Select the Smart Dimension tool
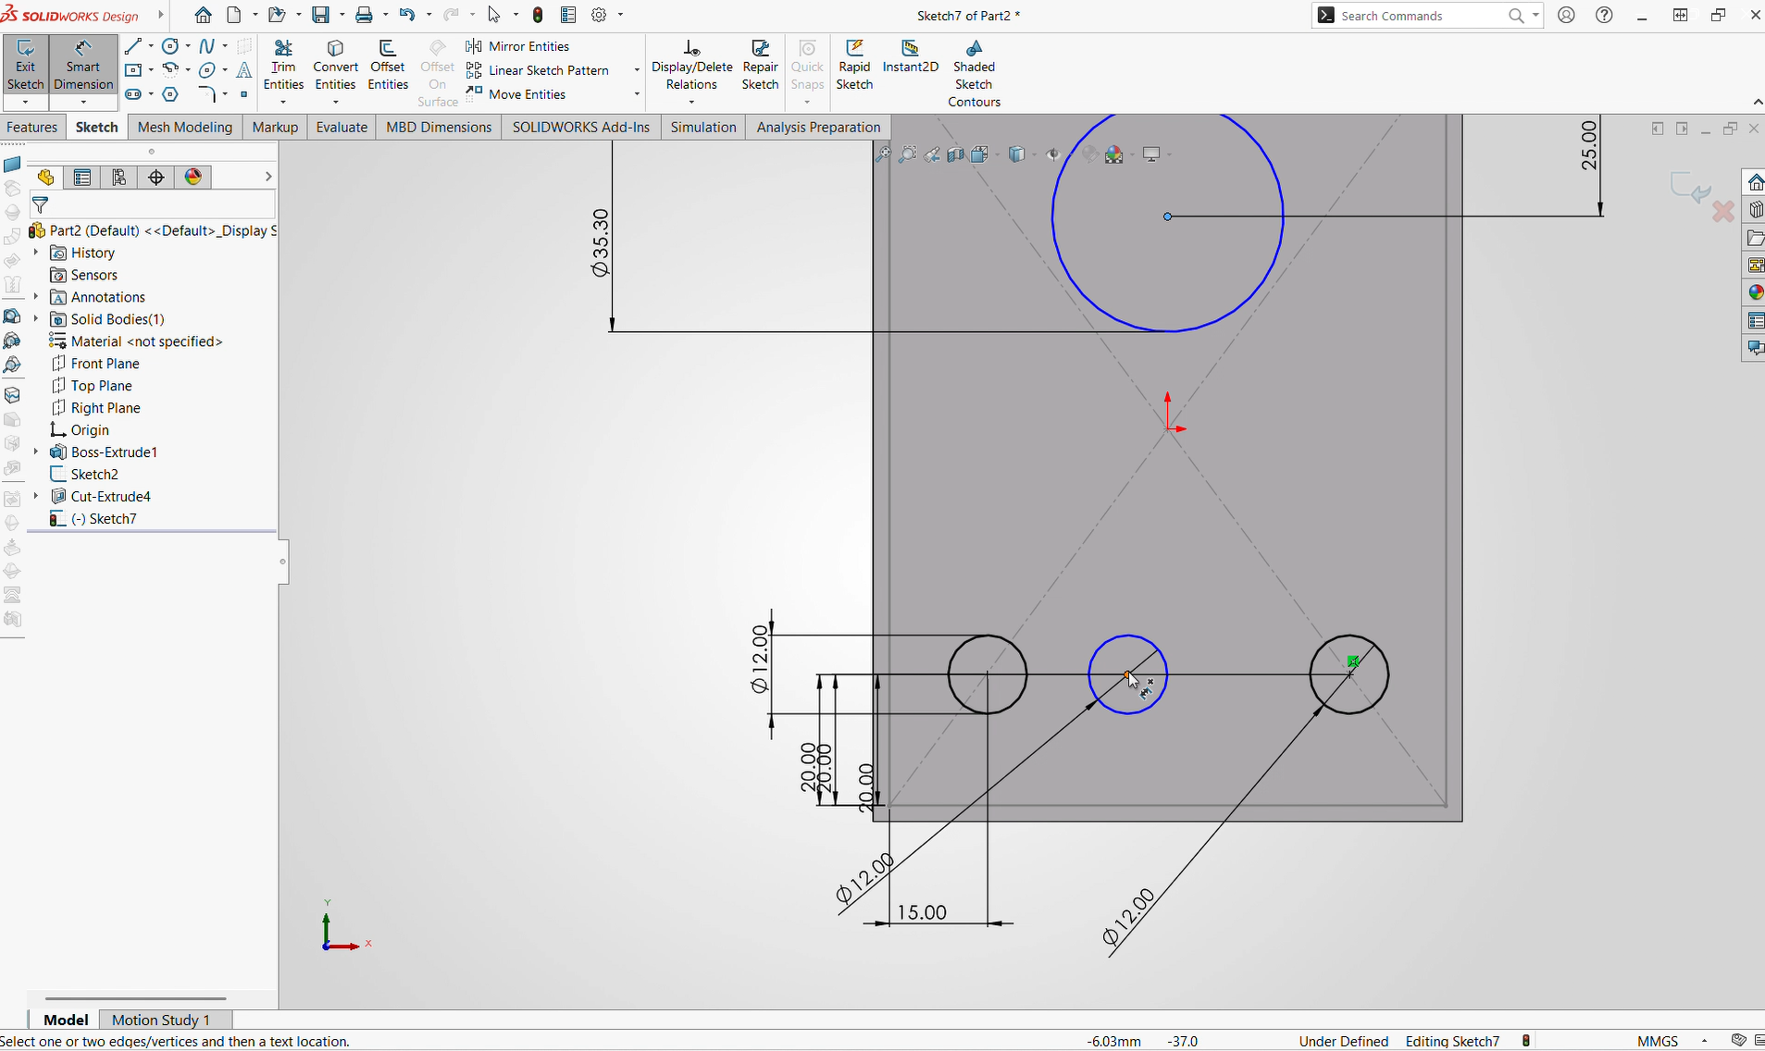 point(83,66)
